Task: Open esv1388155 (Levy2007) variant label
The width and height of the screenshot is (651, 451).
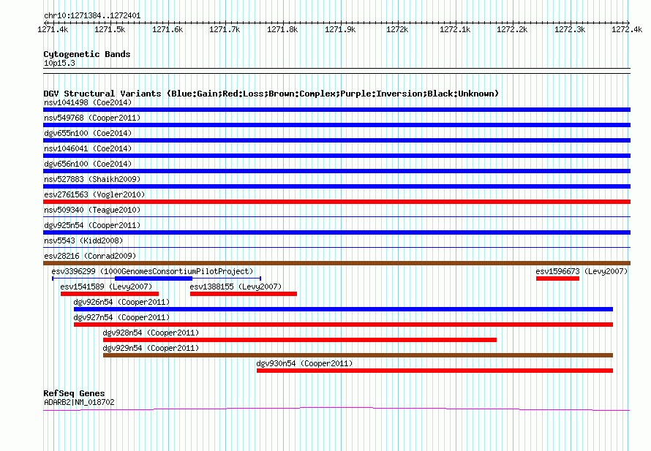Action: pos(236,287)
